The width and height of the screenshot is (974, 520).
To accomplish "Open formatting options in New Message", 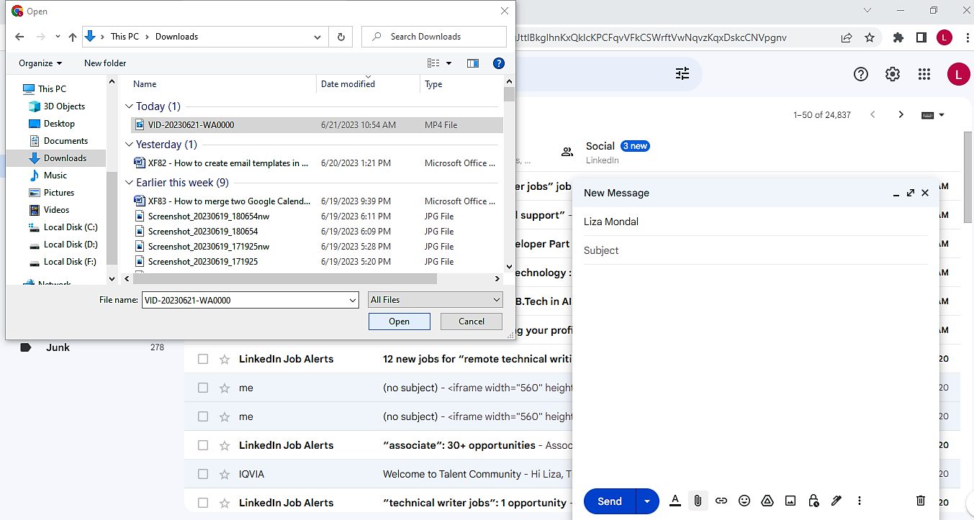I will click(x=675, y=501).
